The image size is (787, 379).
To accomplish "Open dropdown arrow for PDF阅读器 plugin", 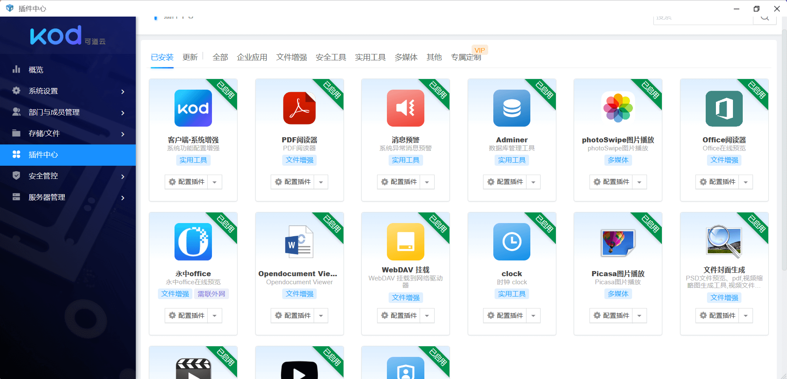I will (x=321, y=182).
